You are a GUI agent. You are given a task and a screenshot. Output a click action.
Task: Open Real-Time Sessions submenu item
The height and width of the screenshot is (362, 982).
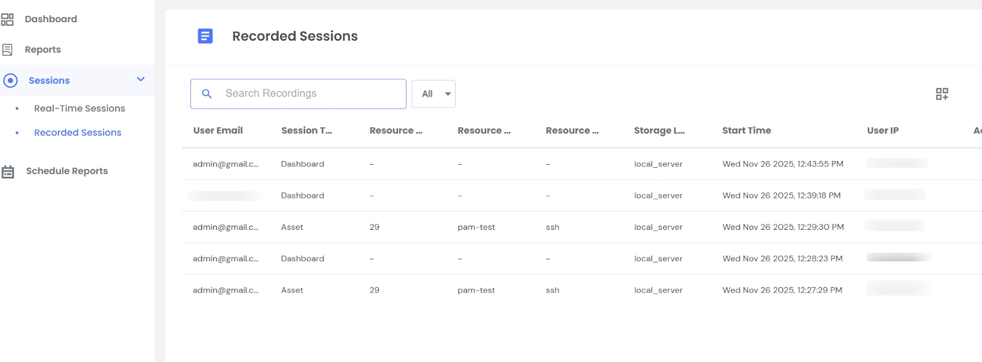79,108
